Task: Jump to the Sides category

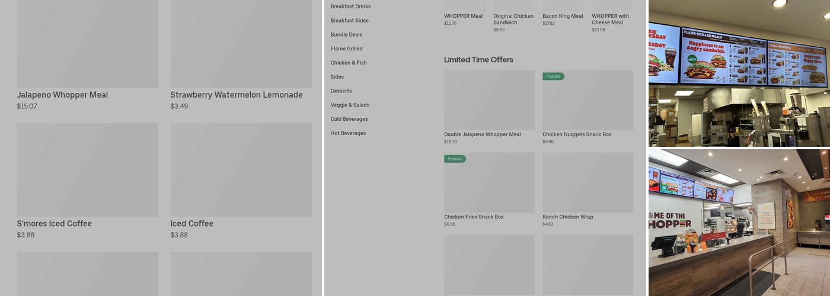Action: (337, 77)
